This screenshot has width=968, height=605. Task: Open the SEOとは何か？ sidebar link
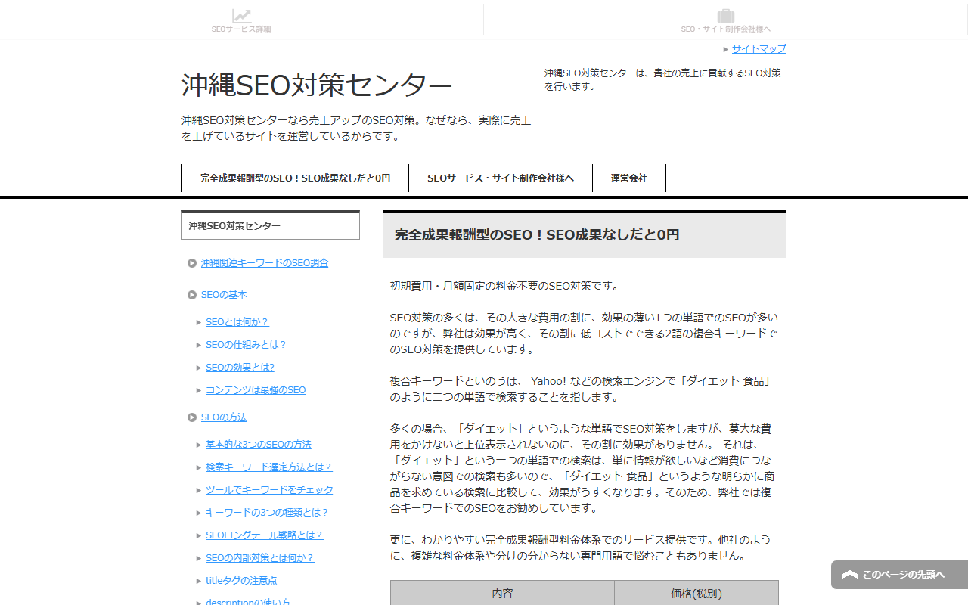(x=237, y=322)
